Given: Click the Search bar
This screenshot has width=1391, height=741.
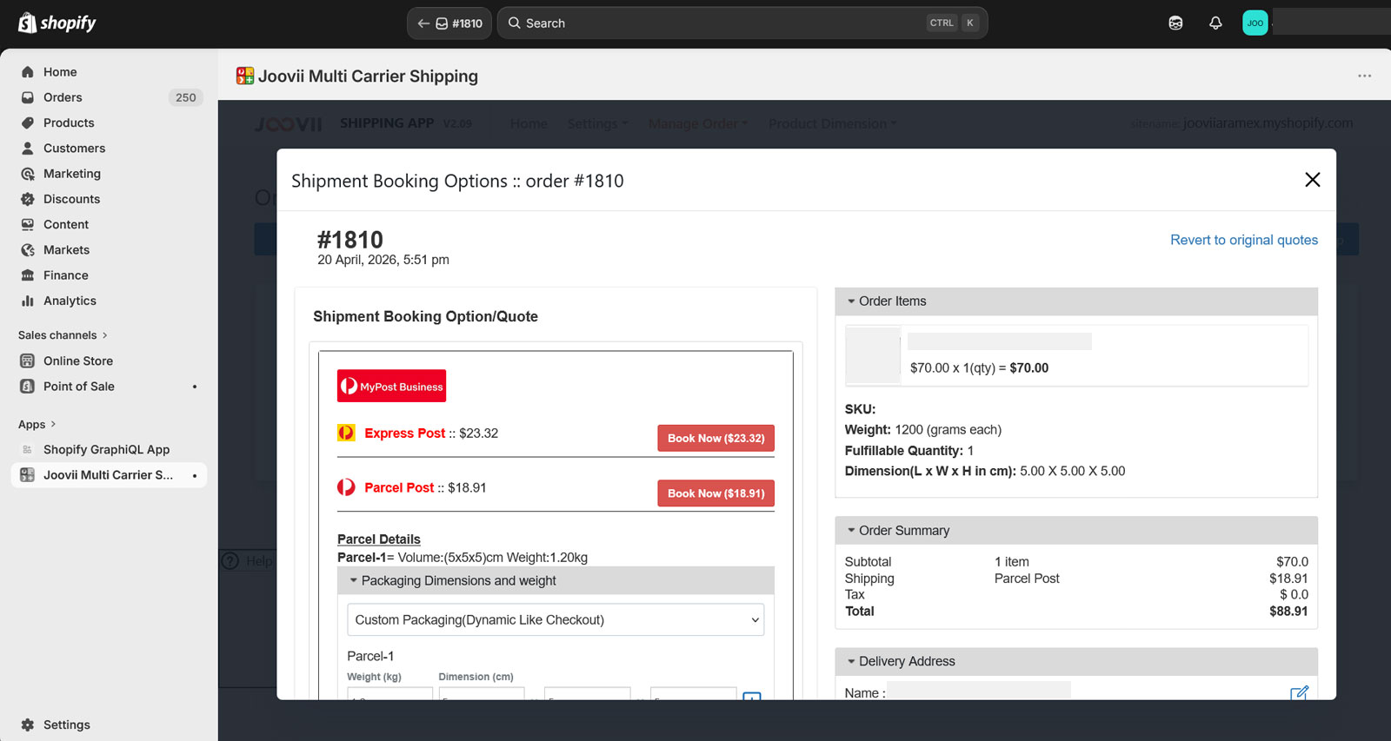Looking at the screenshot, I should (742, 23).
